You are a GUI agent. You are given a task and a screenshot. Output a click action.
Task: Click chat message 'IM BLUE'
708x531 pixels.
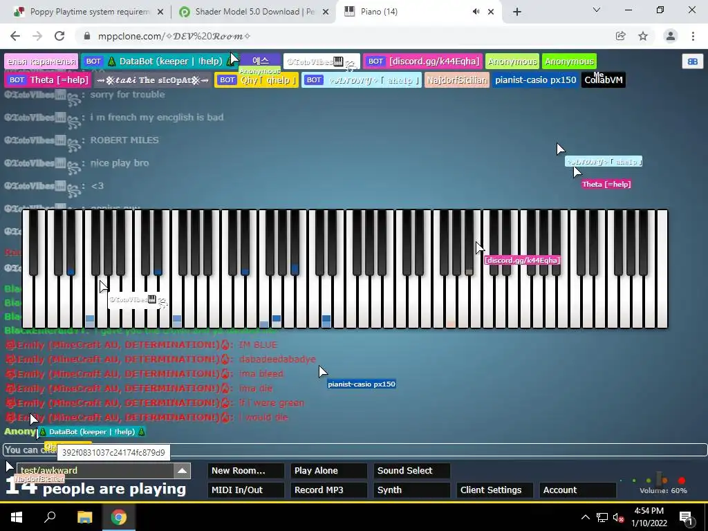click(x=258, y=344)
